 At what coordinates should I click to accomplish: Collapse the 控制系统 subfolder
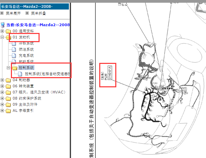click(8, 68)
